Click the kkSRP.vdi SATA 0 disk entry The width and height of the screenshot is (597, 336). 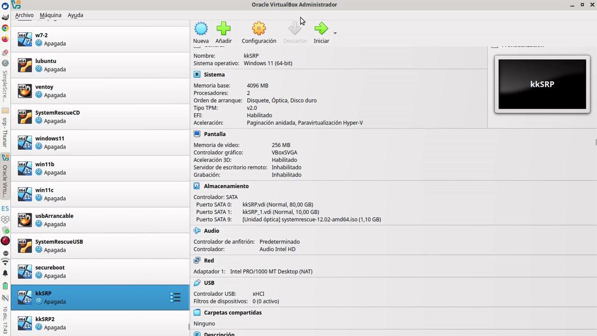278,205
